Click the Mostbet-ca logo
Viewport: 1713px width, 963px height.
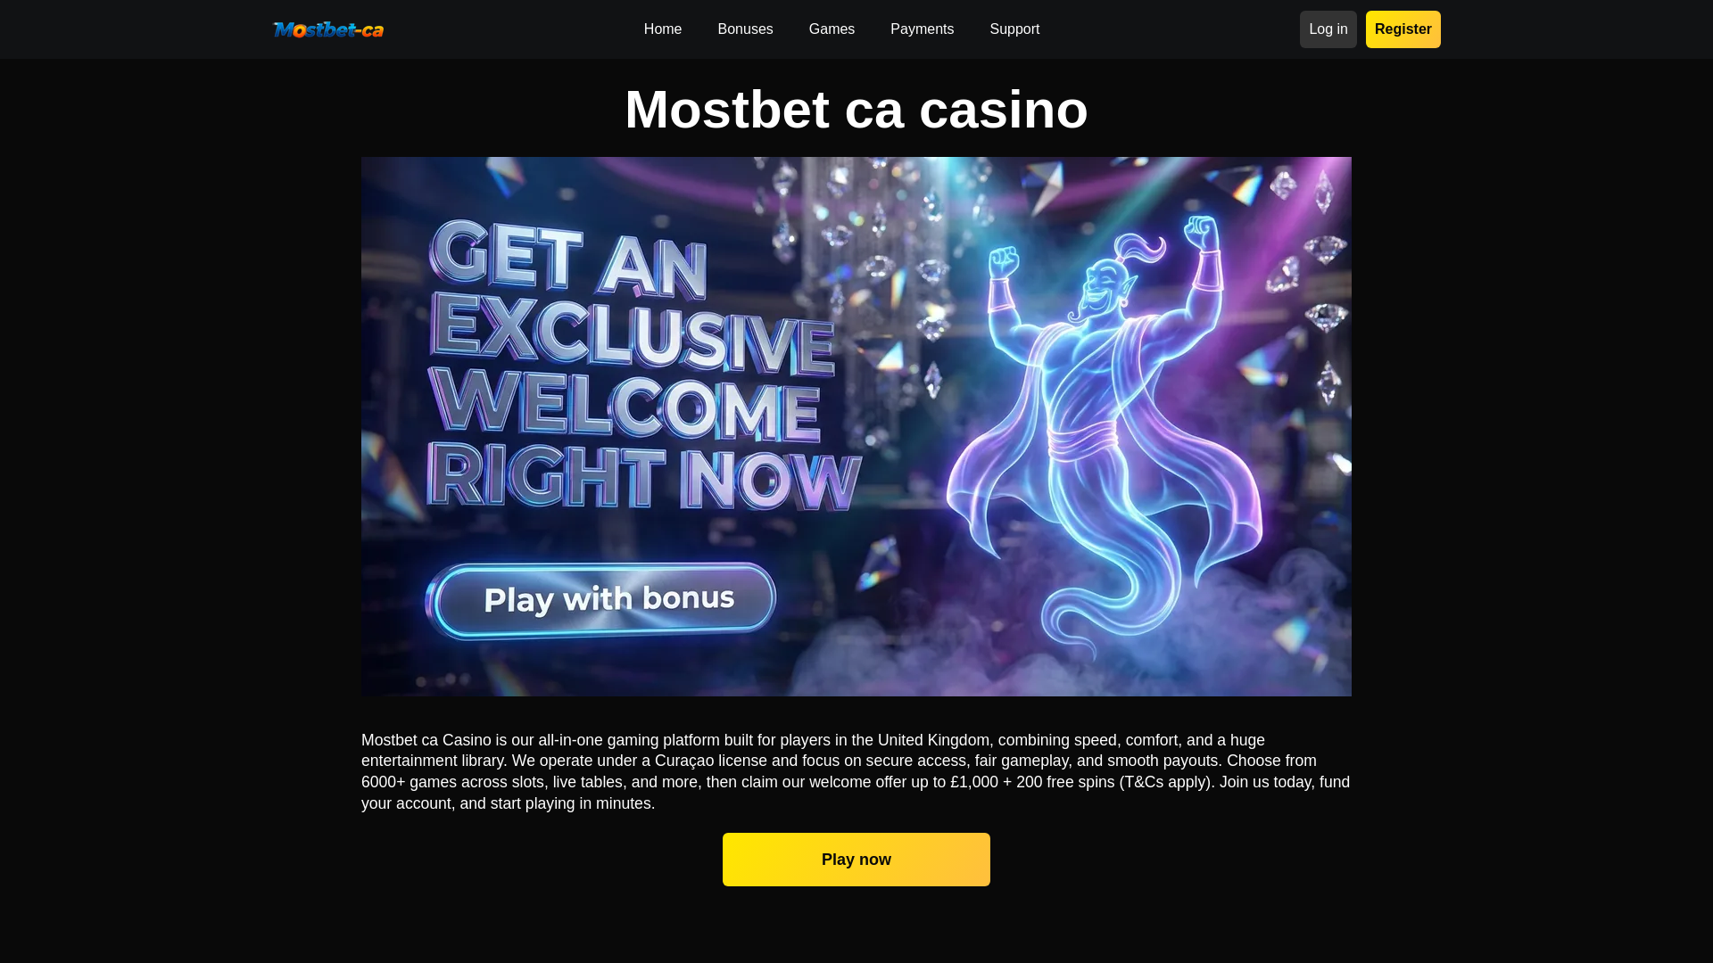click(328, 29)
